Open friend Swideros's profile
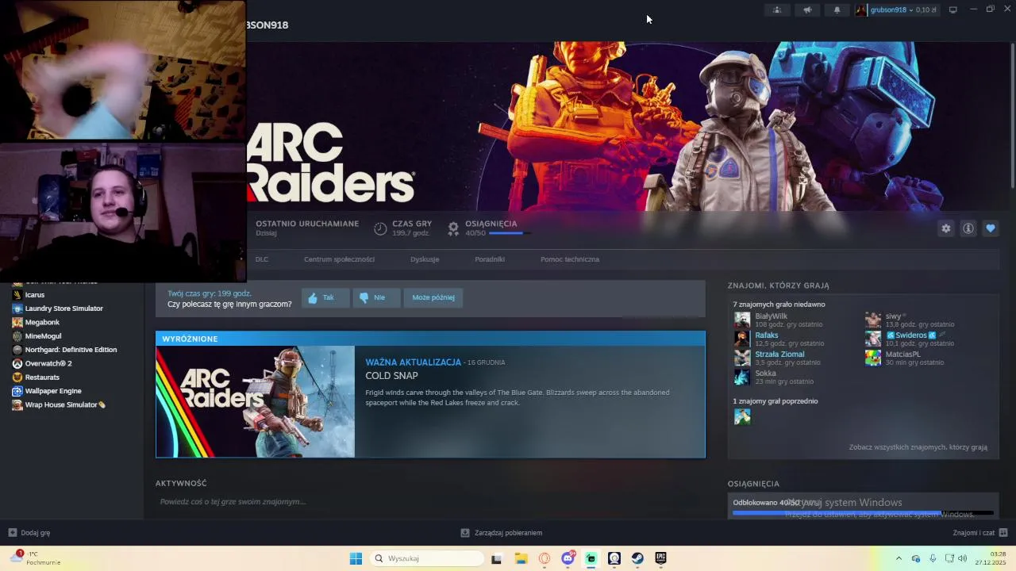This screenshot has height=571, width=1016. [911, 335]
